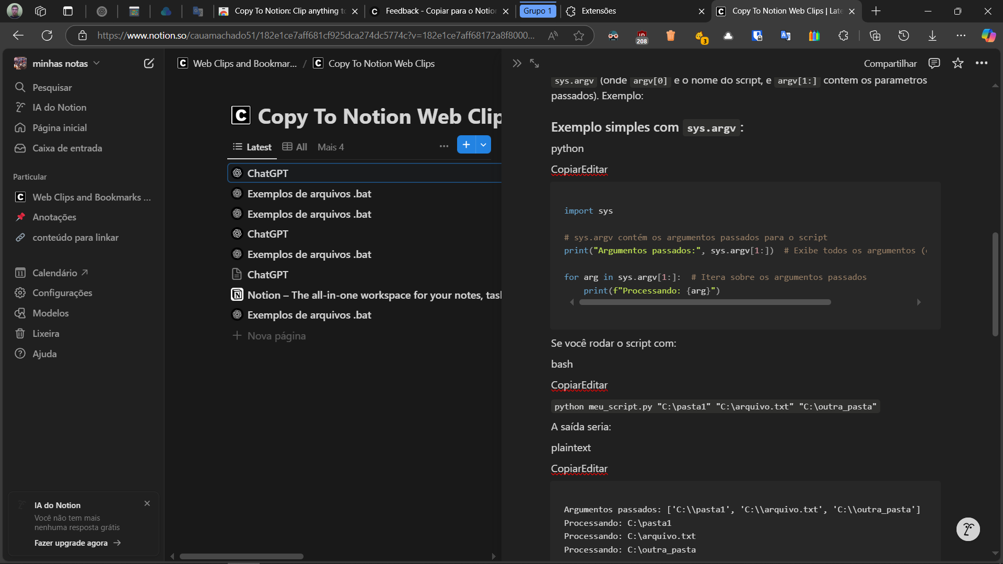Open browser downloads icon
Image resolution: width=1003 pixels, height=564 pixels.
932,36
